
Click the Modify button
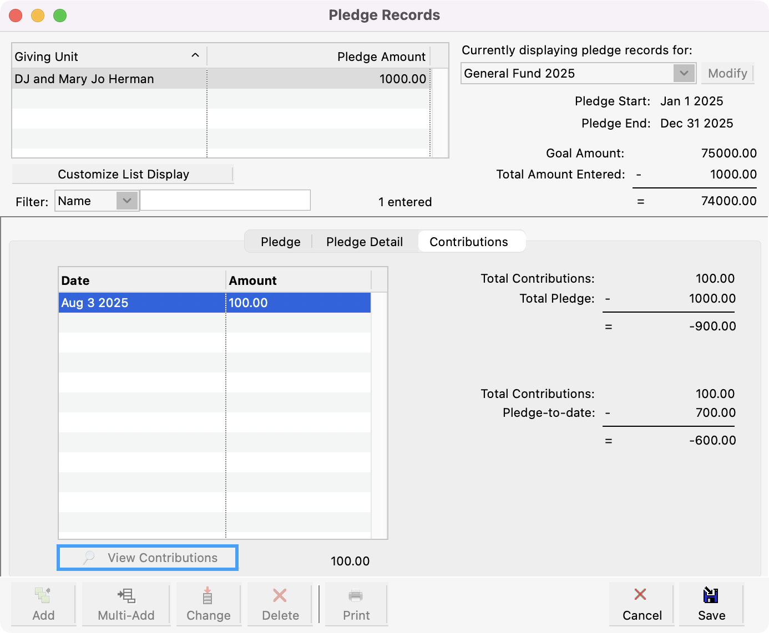727,73
